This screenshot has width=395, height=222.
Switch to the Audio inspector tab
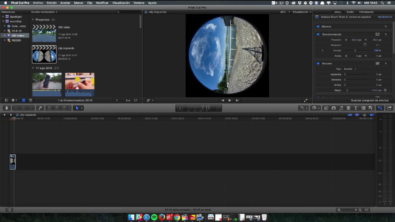[350, 12]
